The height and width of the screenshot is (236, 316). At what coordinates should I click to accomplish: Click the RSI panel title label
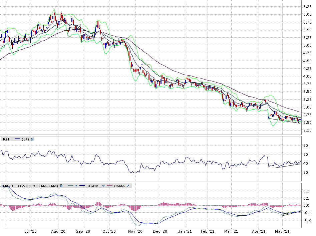coord(6,139)
